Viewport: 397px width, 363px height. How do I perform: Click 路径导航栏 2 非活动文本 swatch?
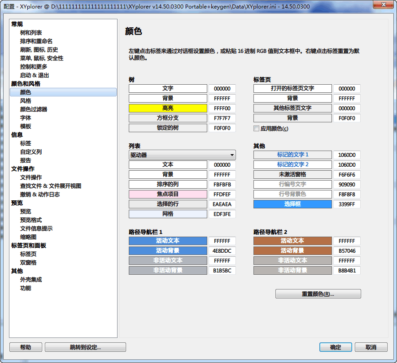[x=292, y=260]
